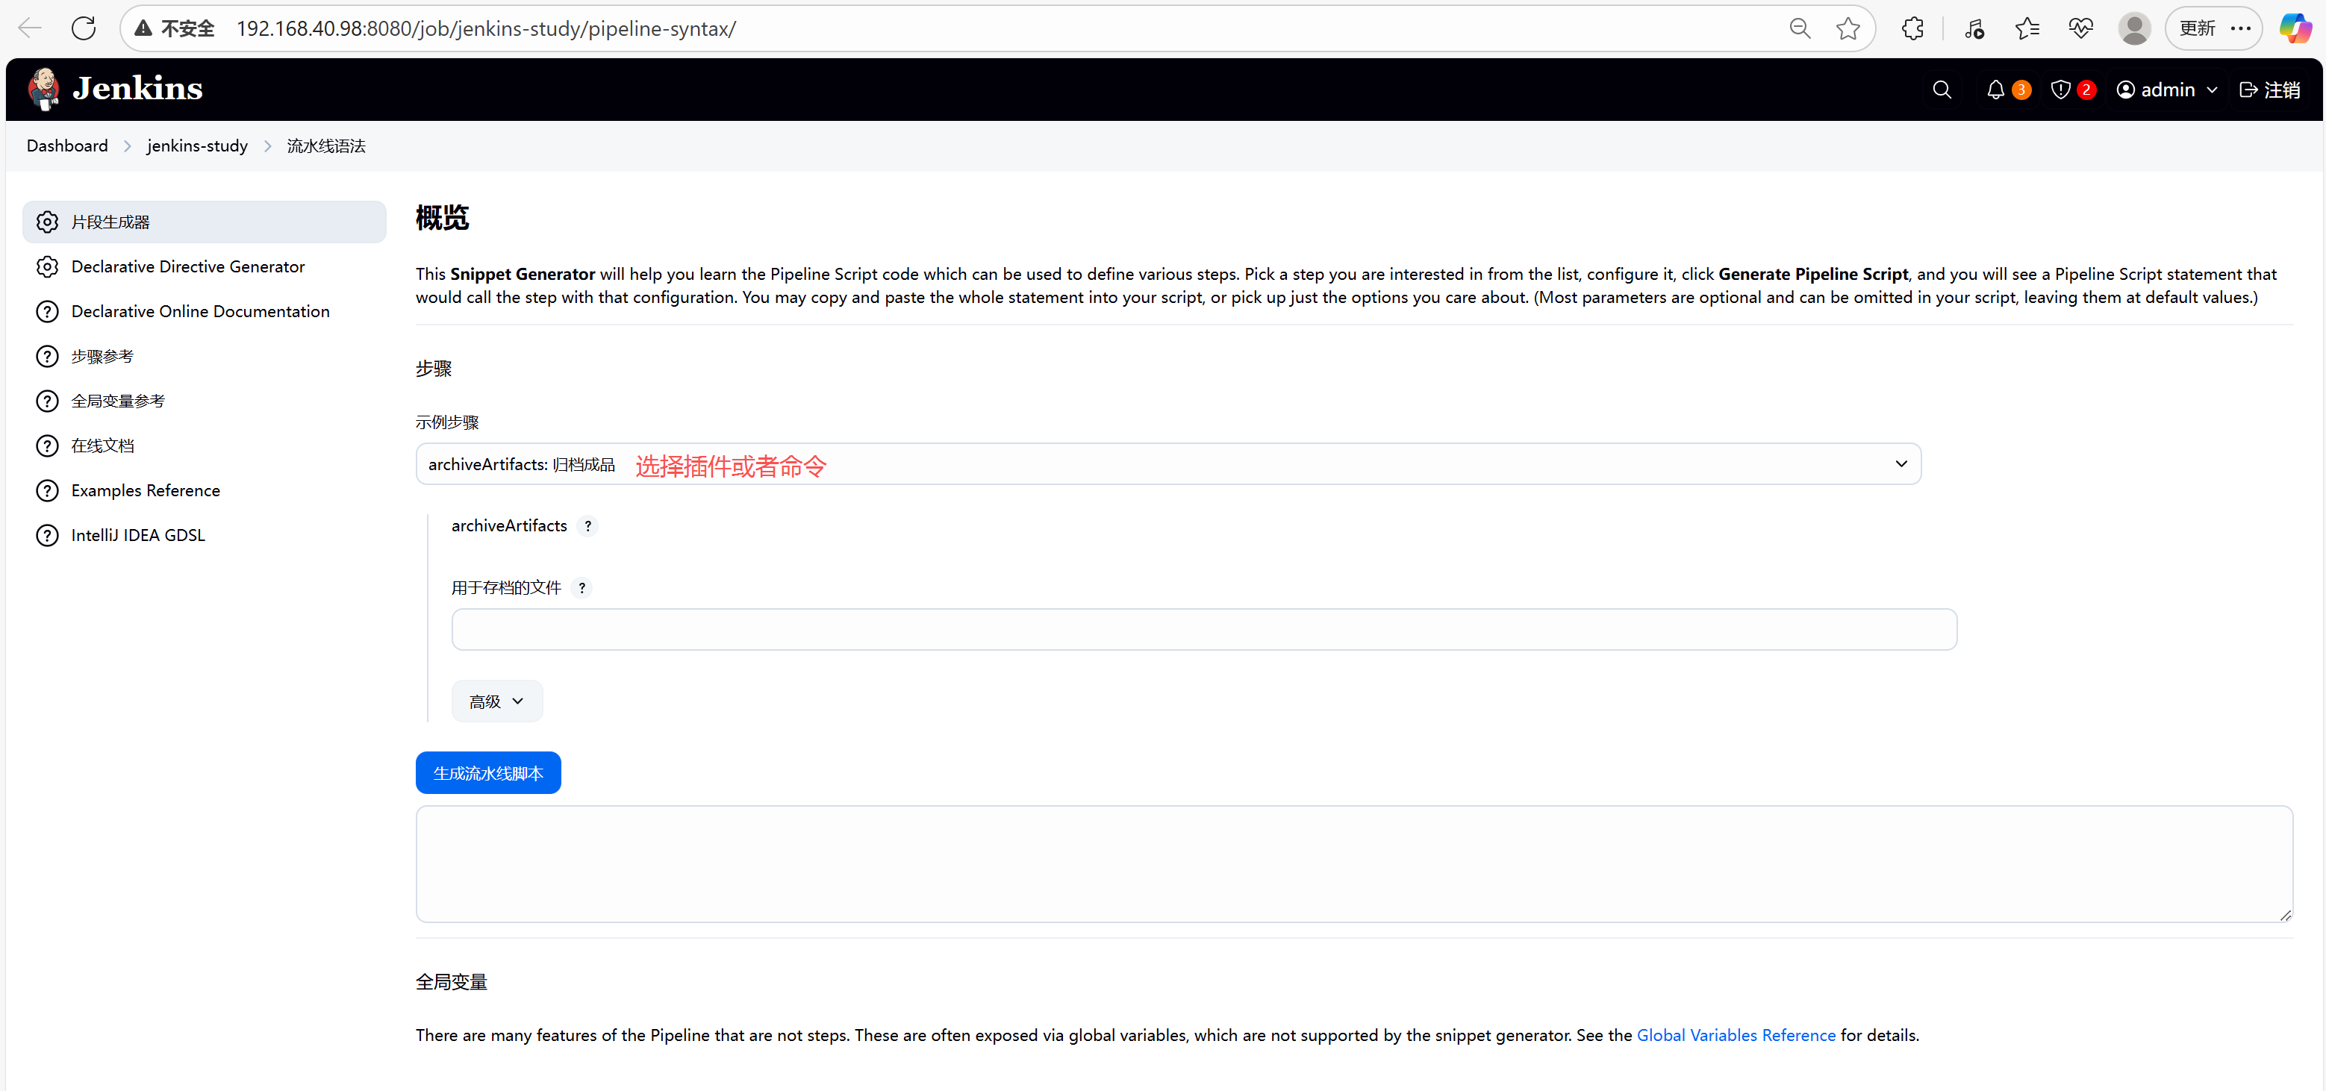The width and height of the screenshot is (2326, 1091).
Task: Bookmark page with the star icon
Action: click(1848, 28)
